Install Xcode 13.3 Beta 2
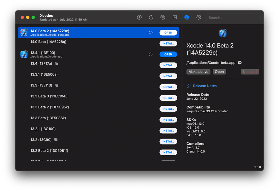The width and height of the screenshot is (279, 191). click(x=168, y=109)
